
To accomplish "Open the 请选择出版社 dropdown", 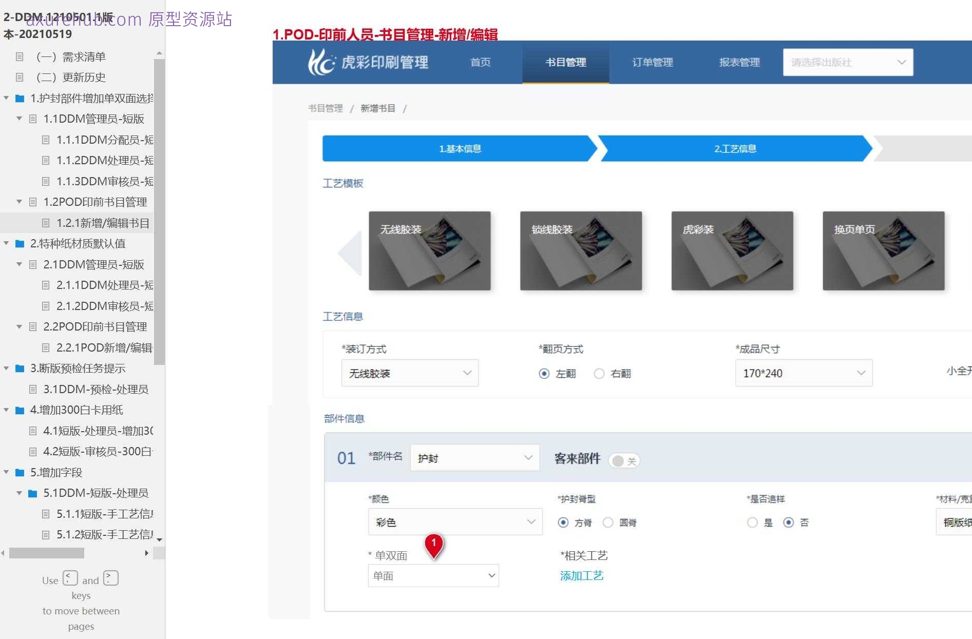I will click(x=847, y=62).
